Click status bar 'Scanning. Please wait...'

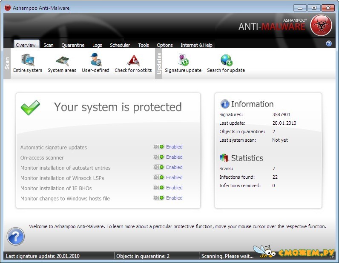(x=227, y=256)
